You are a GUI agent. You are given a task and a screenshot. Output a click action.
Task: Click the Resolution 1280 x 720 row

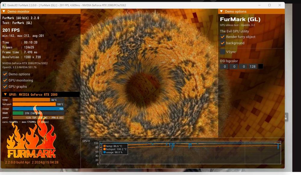tap(21, 57)
